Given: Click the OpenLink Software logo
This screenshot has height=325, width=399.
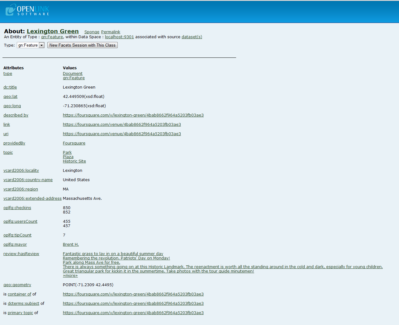Looking at the screenshot, I should [x=27, y=10].
